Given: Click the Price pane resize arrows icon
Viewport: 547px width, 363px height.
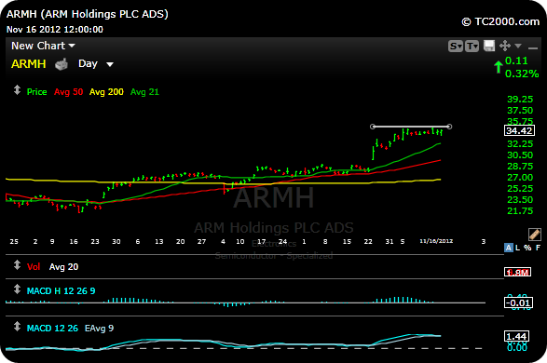Looking at the screenshot, I should 17,90.
